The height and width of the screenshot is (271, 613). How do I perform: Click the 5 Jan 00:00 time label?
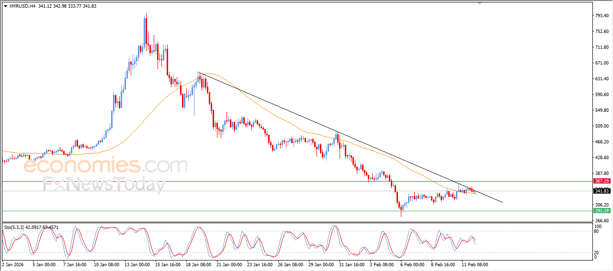point(44,264)
